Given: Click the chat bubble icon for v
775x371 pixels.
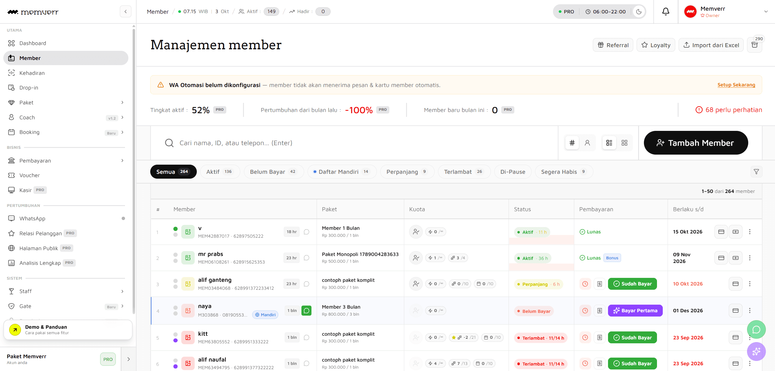Looking at the screenshot, I should click(307, 232).
